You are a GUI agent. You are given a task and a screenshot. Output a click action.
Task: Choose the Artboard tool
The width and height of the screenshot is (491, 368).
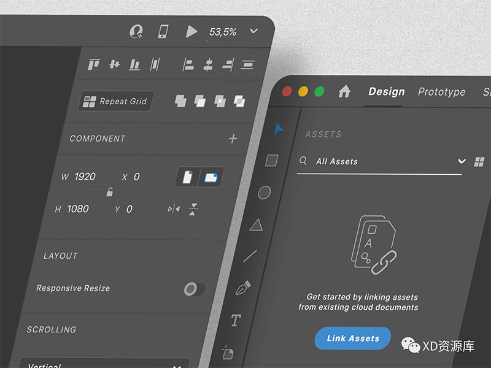pyautogui.click(x=228, y=352)
